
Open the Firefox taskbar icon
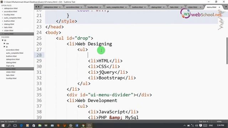(x=64, y=126)
